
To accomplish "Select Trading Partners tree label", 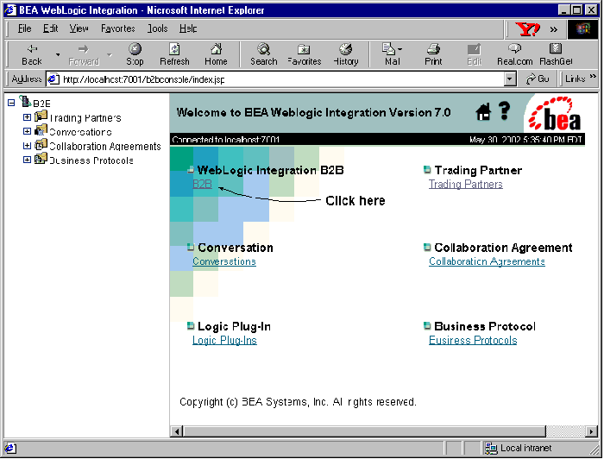I will click(85, 118).
